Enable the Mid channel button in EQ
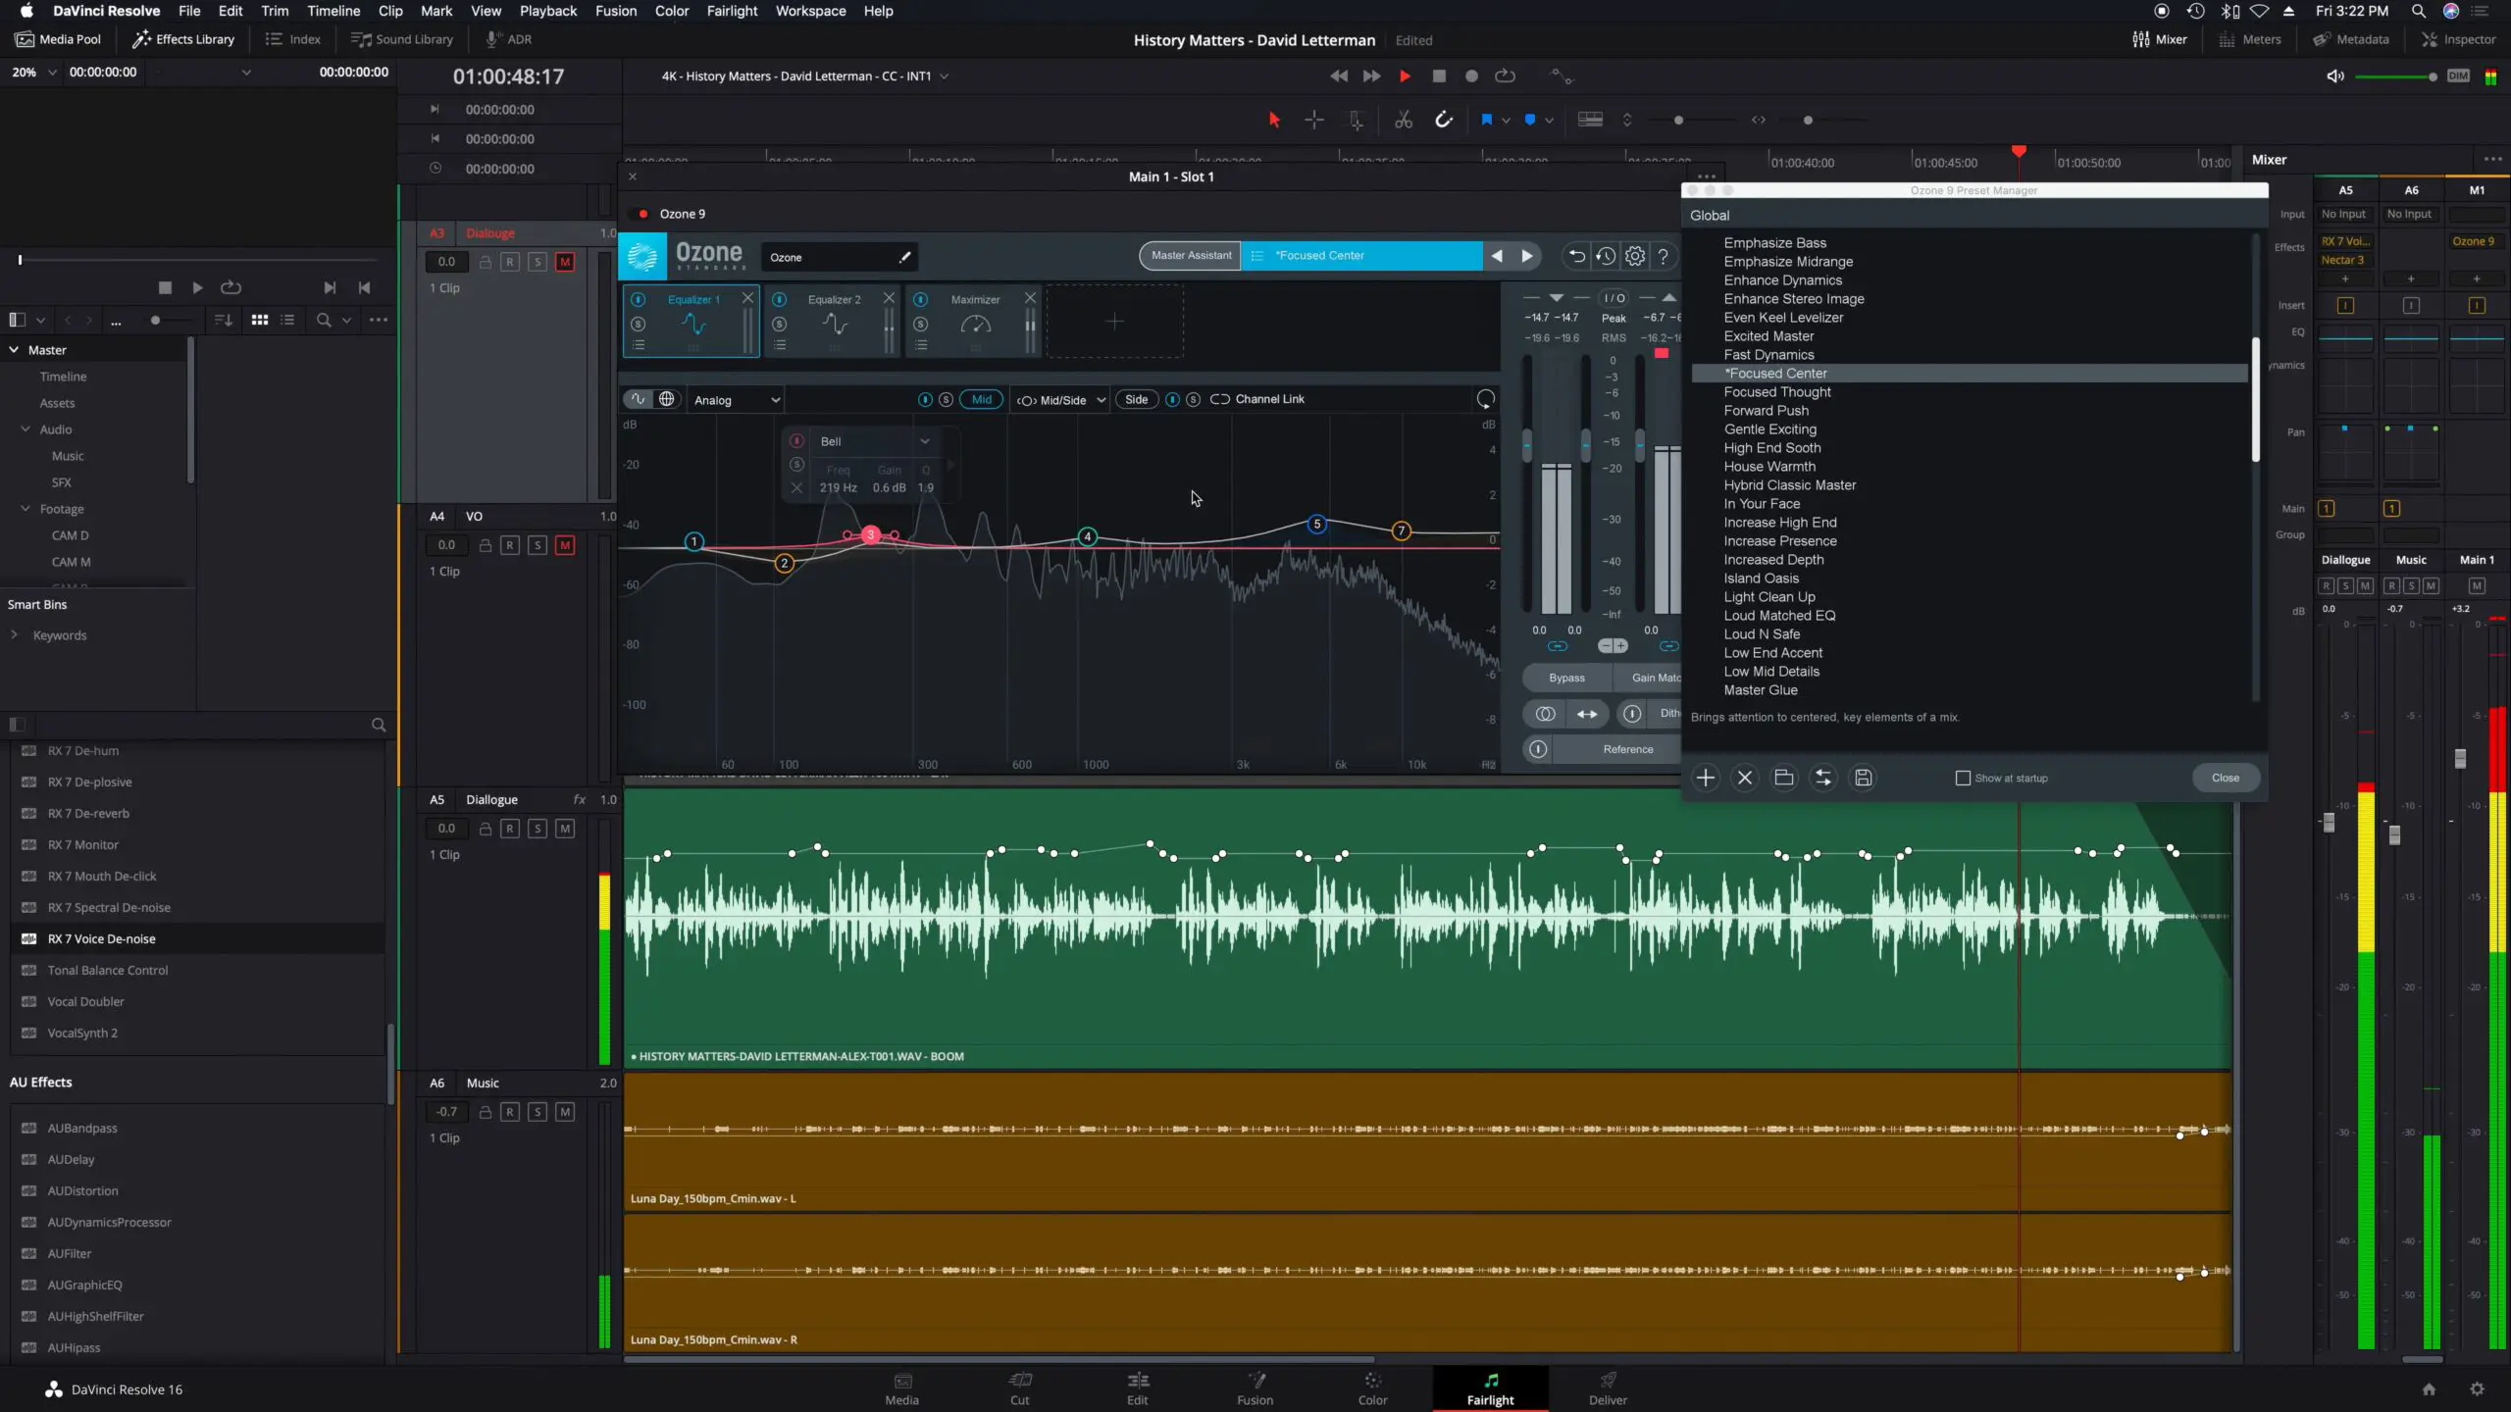Screen dimensions: 2511x1412 tap(981, 399)
